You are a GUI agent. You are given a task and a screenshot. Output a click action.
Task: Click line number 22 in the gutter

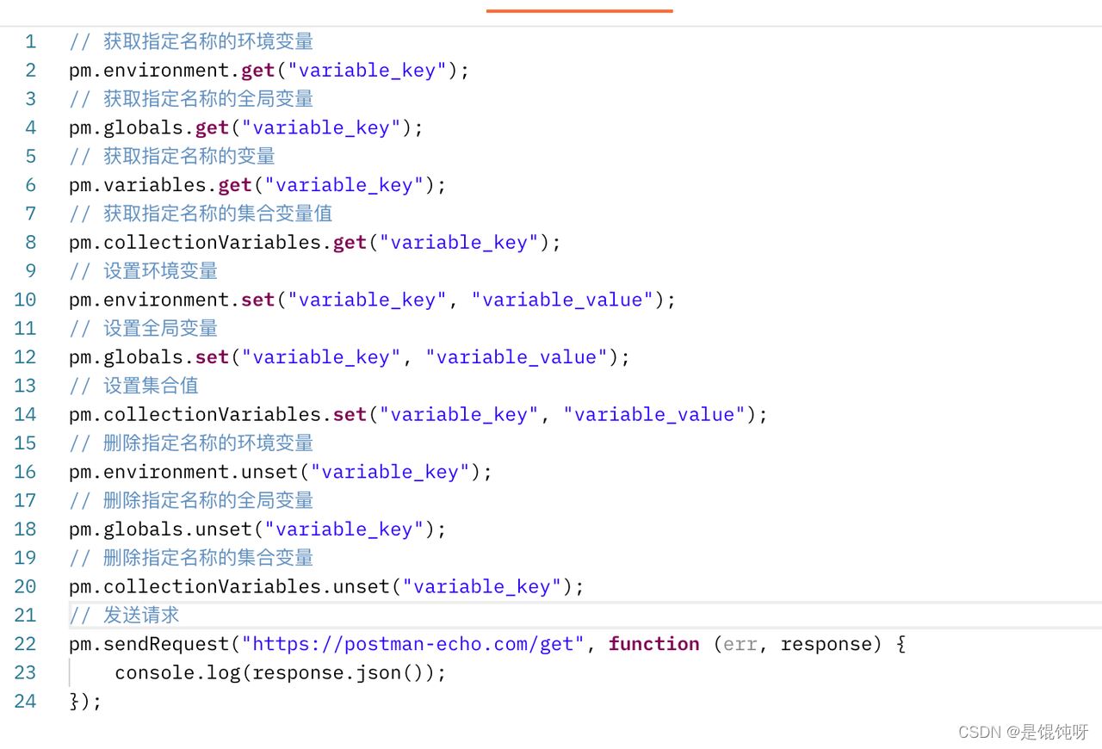(25, 644)
